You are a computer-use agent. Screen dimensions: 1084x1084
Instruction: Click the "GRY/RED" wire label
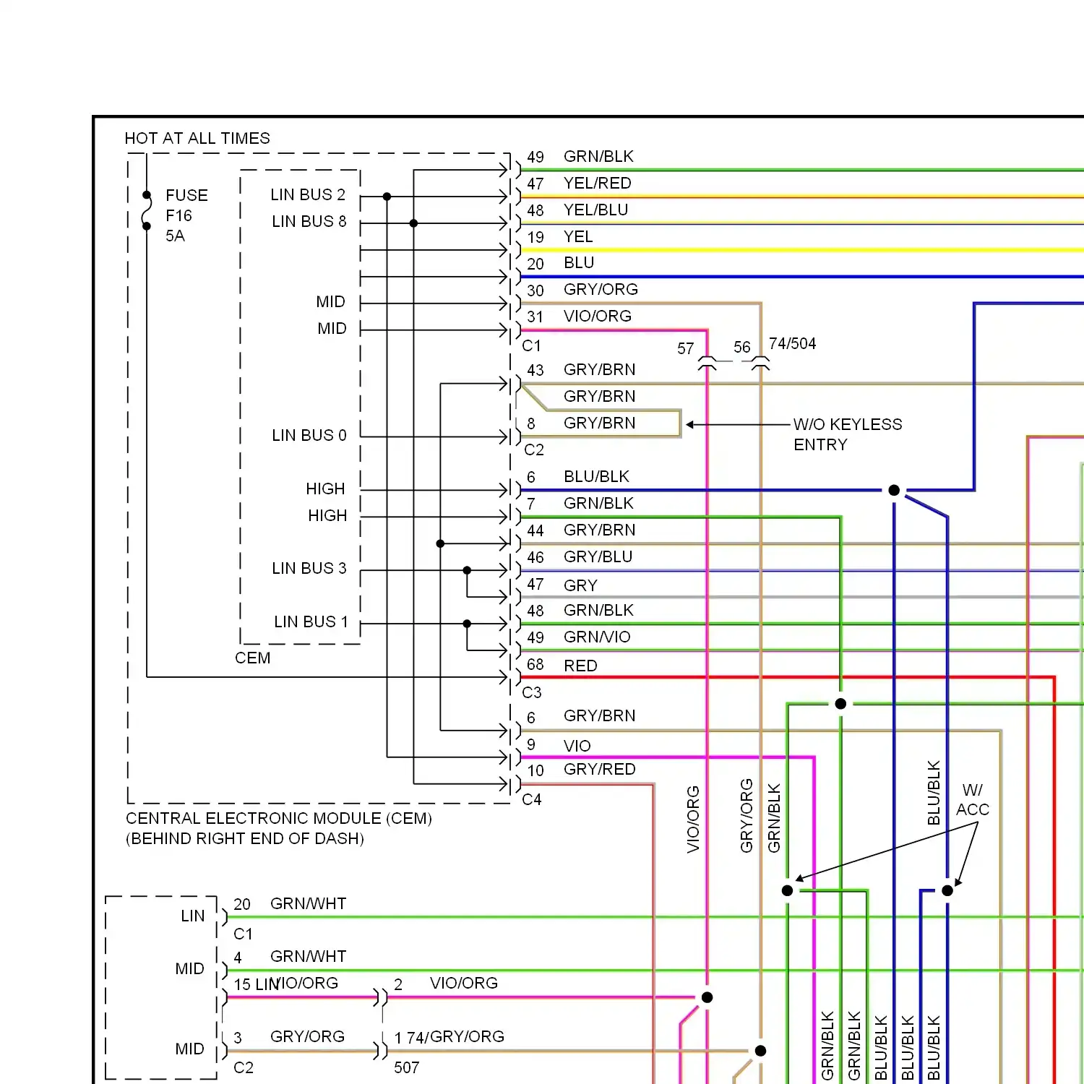point(600,769)
